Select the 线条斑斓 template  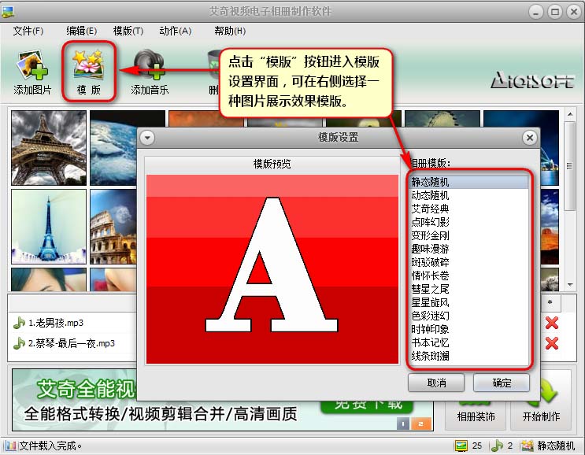pyautogui.click(x=469, y=356)
